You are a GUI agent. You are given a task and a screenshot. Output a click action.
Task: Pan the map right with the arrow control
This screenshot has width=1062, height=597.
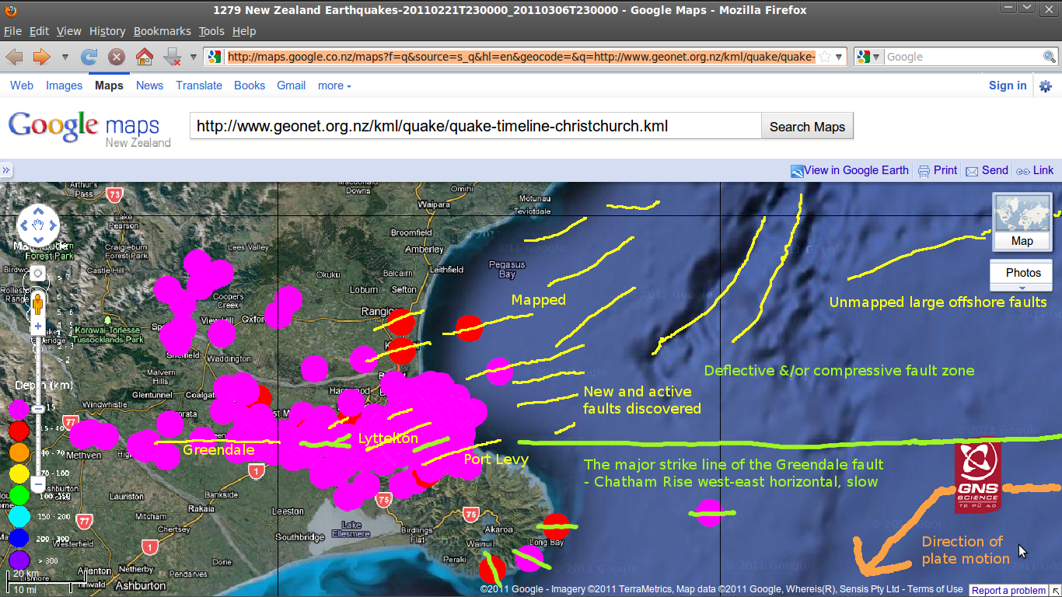point(51,225)
